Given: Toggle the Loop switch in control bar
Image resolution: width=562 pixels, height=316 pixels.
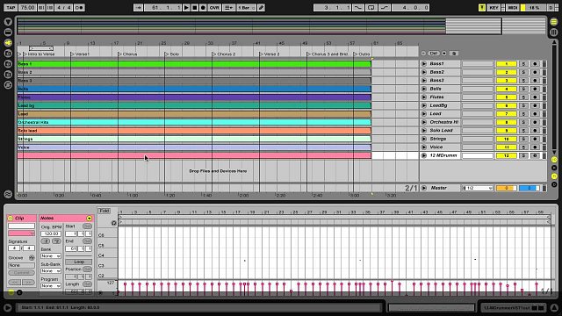Looking at the screenshot, I should tap(371, 8).
